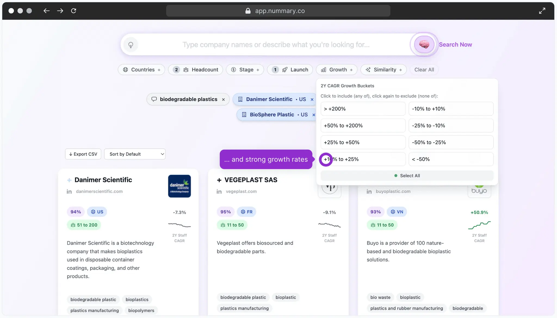Click the bioplastics tag on Danimer card
557x318 pixels.
tap(137, 300)
